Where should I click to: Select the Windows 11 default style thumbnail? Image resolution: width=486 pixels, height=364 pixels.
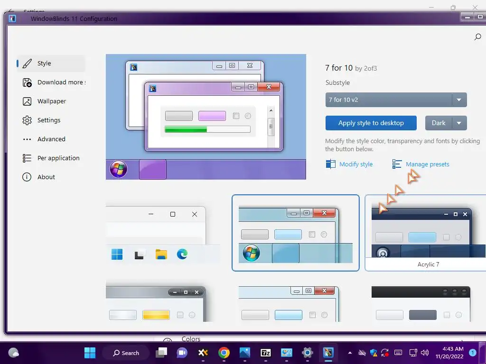(163, 233)
